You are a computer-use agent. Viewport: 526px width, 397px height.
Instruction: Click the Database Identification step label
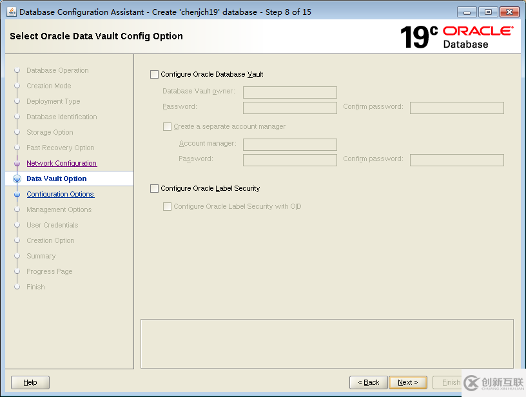pyautogui.click(x=62, y=117)
